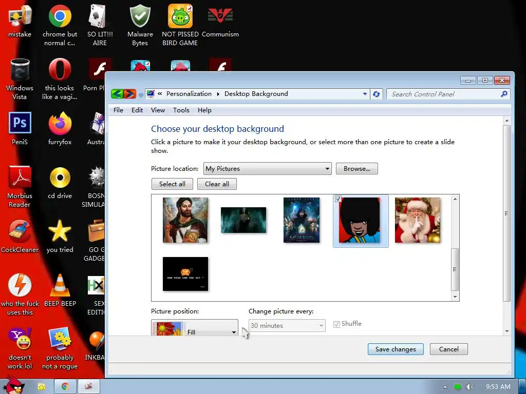Image resolution: width=526 pixels, height=394 pixels.
Task: Open the Opera icon labeled 'this looks'
Action: pos(60,79)
